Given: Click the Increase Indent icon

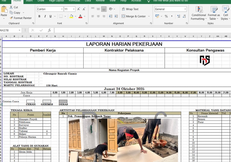Looking at the screenshot, I should [x=116, y=16].
